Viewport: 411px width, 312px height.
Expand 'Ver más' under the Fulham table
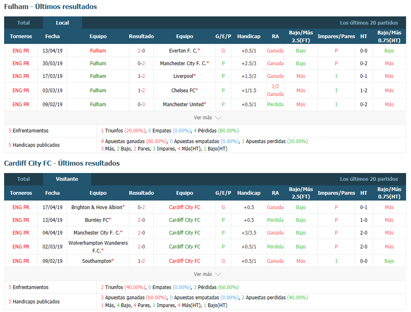point(207,118)
